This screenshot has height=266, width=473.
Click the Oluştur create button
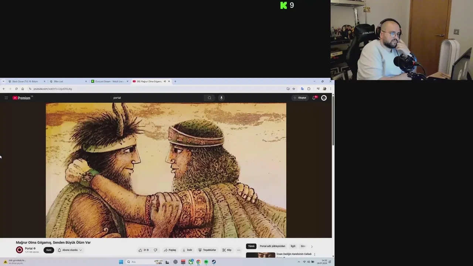[300, 98]
